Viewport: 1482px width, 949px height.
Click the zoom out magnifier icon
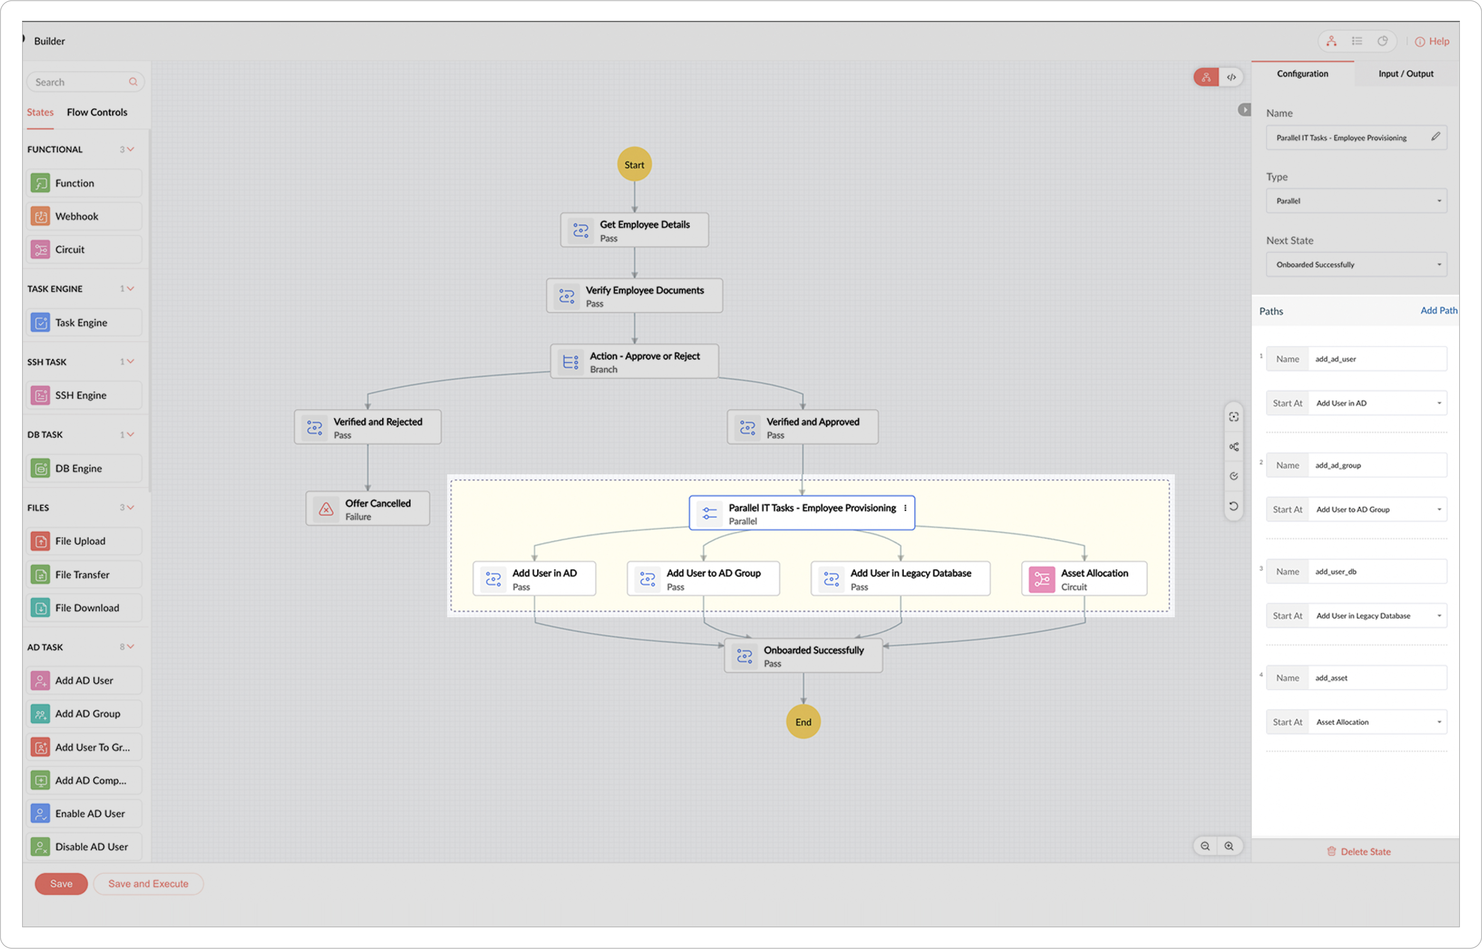(1205, 846)
